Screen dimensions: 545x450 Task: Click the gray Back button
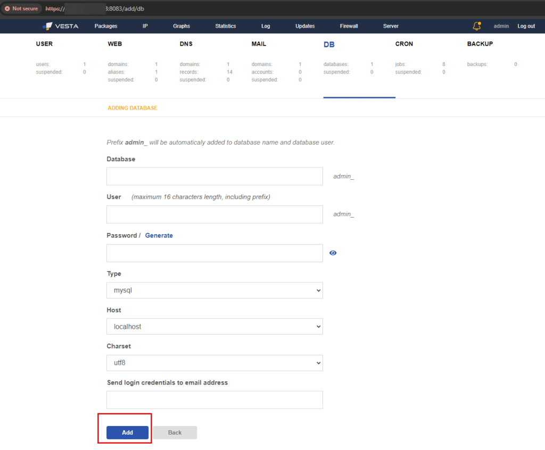pyautogui.click(x=175, y=432)
